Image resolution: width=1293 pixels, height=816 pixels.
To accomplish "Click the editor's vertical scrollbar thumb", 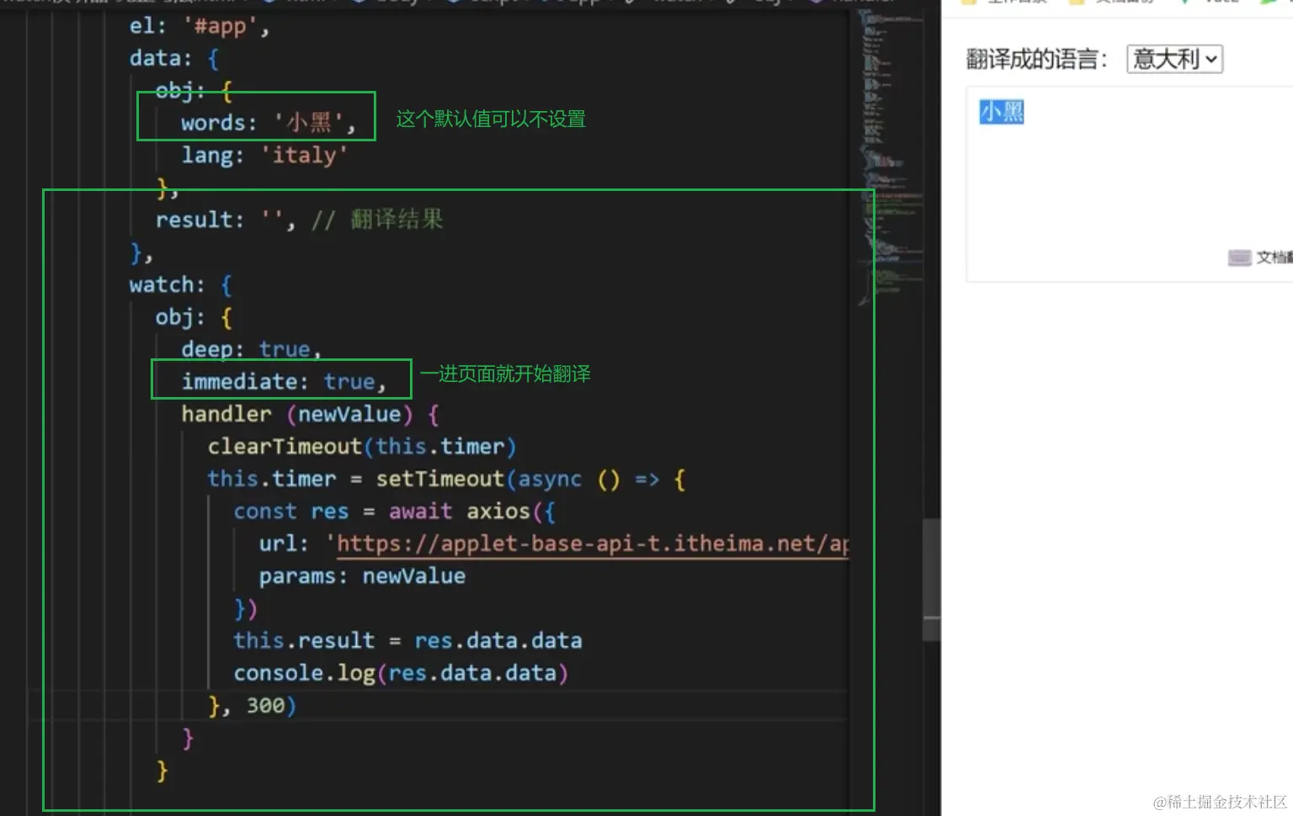I will click(931, 580).
